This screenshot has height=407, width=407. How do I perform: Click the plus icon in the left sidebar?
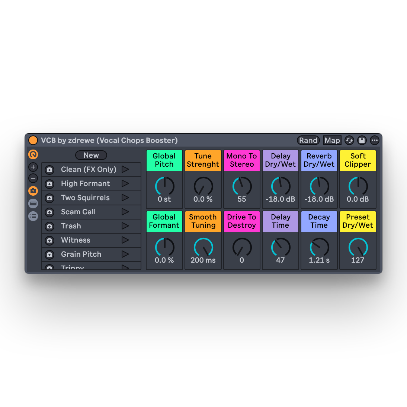(x=33, y=167)
